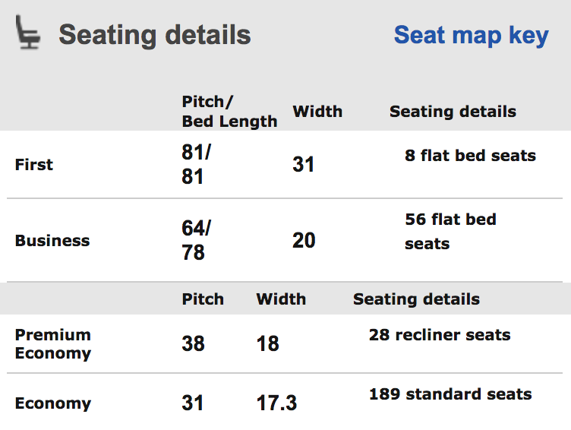This screenshot has height=430, width=571.
Task: Click the upper Width column header
Action: 317,111
